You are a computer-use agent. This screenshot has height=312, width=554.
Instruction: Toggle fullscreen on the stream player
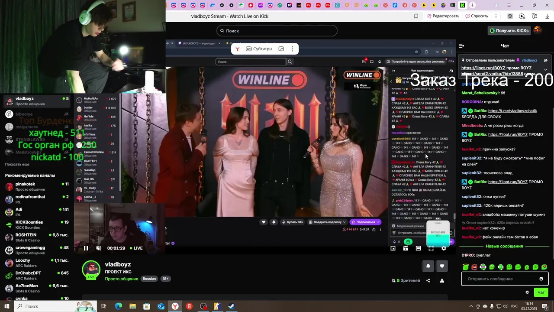[x=431, y=248]
